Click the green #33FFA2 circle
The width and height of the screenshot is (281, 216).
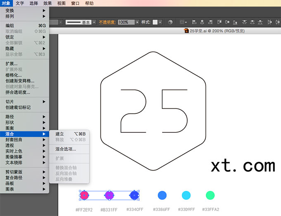(x=210, y=195)
